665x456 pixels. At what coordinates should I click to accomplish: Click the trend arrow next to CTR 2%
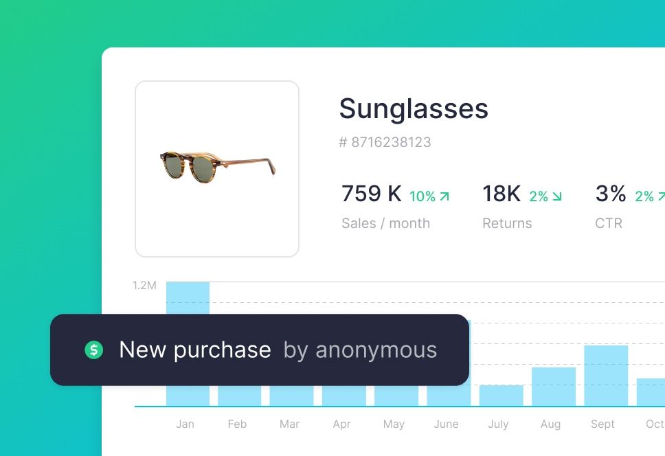tap(660, 196)
